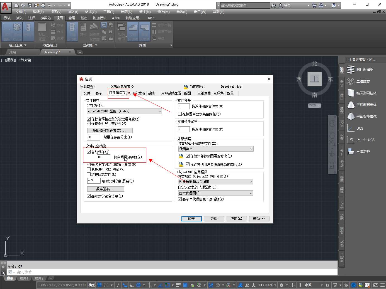
Task: Click the ViewCube top face
Action: pyautogui.click(x=315, y=79)
